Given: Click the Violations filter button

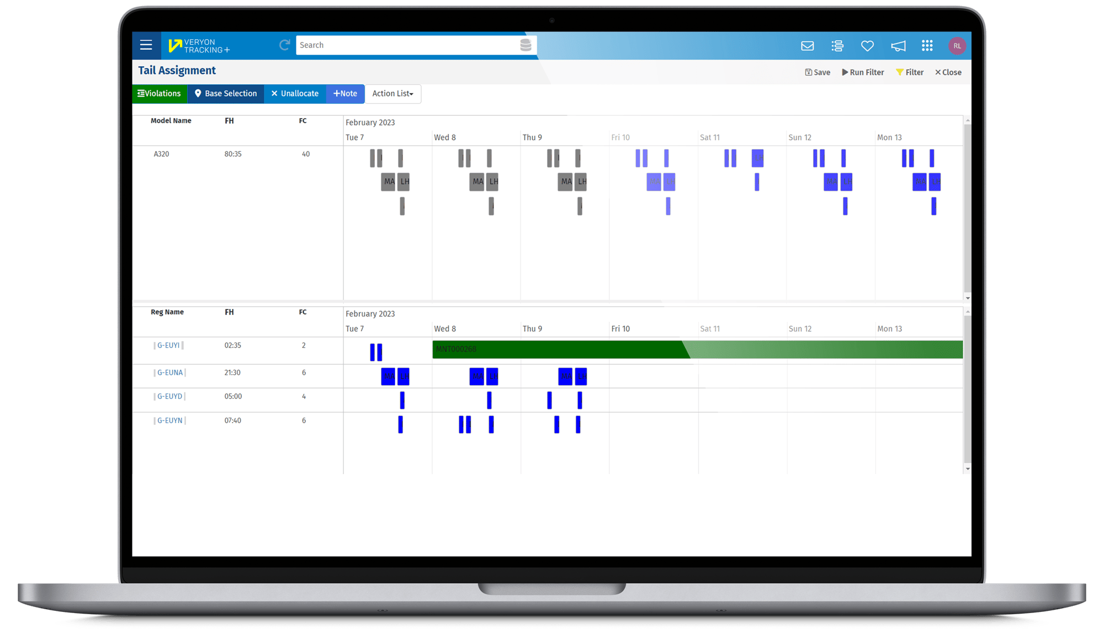Looking at the screenshot, I should 158,93.
